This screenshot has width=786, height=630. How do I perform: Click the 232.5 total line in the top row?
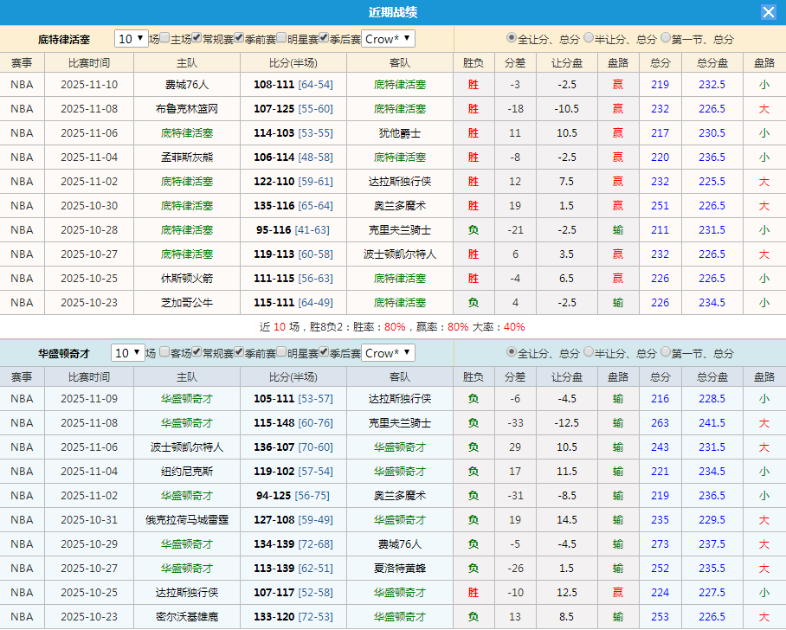point(712,84)
